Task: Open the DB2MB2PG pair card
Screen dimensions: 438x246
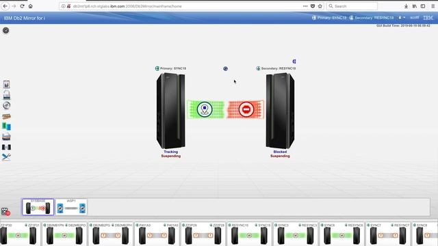Action: pos(111,234)
